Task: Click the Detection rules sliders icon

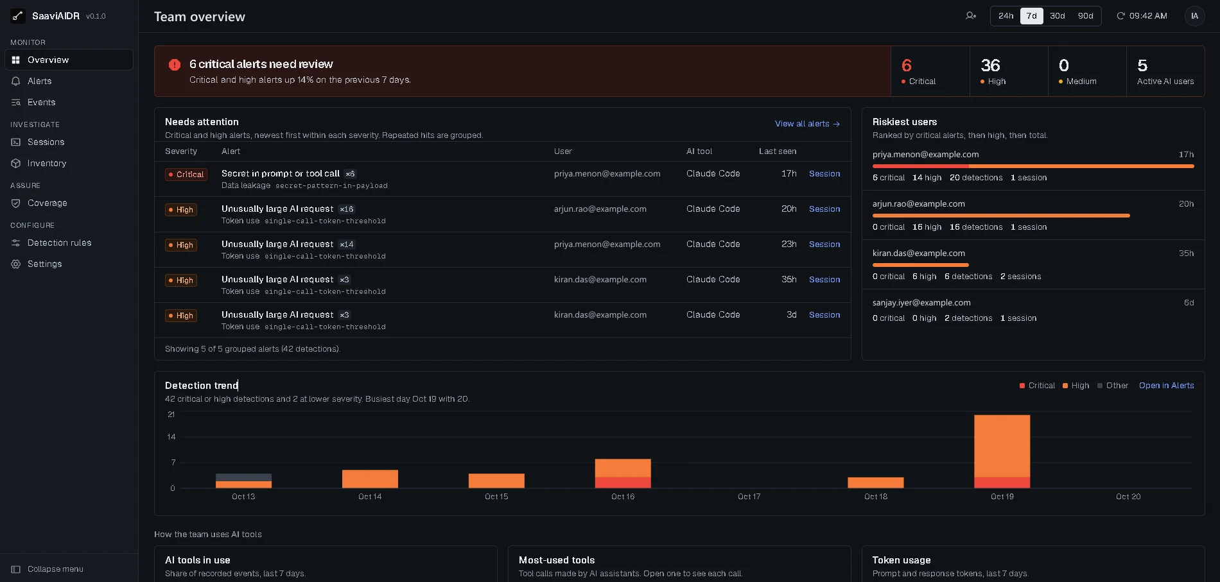Action: [x=16, y=243]
